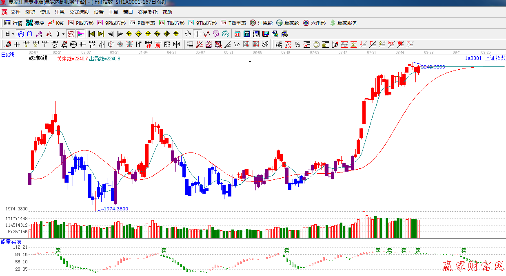Open the 交易委托 menu
The image size is (506, 276).
pos(147,12)
